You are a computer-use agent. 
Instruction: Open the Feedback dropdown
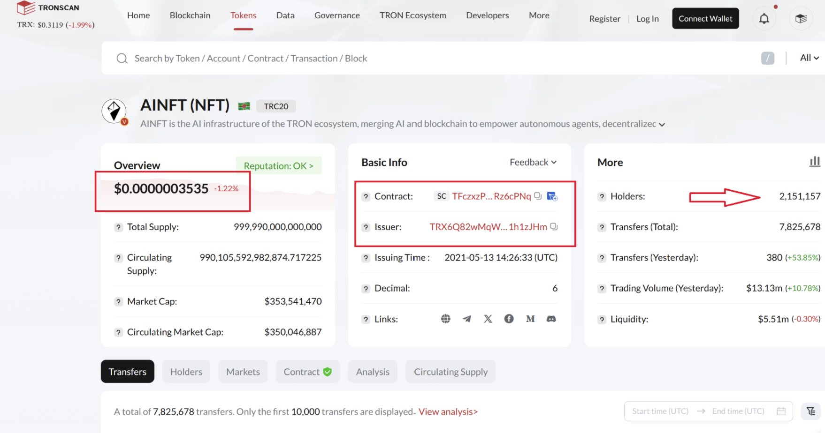click(x=533, y=162)
